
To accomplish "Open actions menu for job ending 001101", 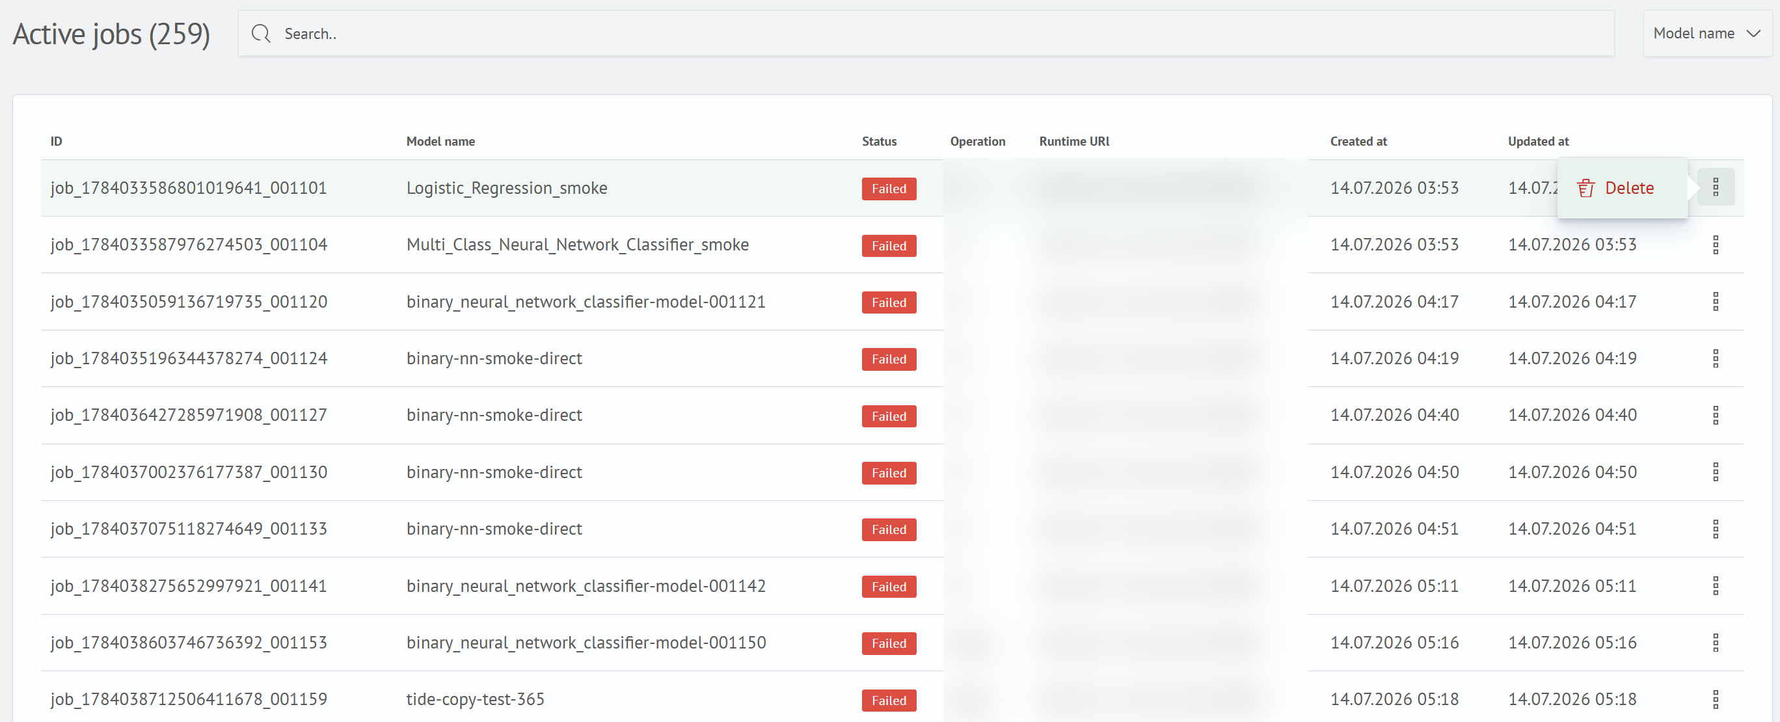I will (1715, 187).
